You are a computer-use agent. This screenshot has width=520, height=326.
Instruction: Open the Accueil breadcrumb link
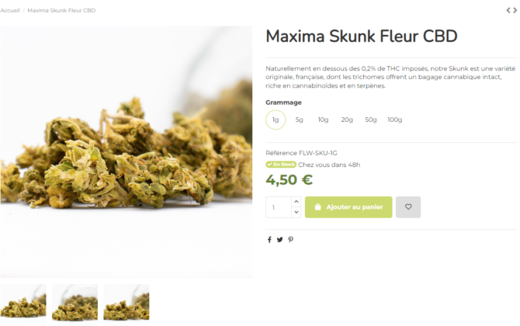tap(10, 10)
